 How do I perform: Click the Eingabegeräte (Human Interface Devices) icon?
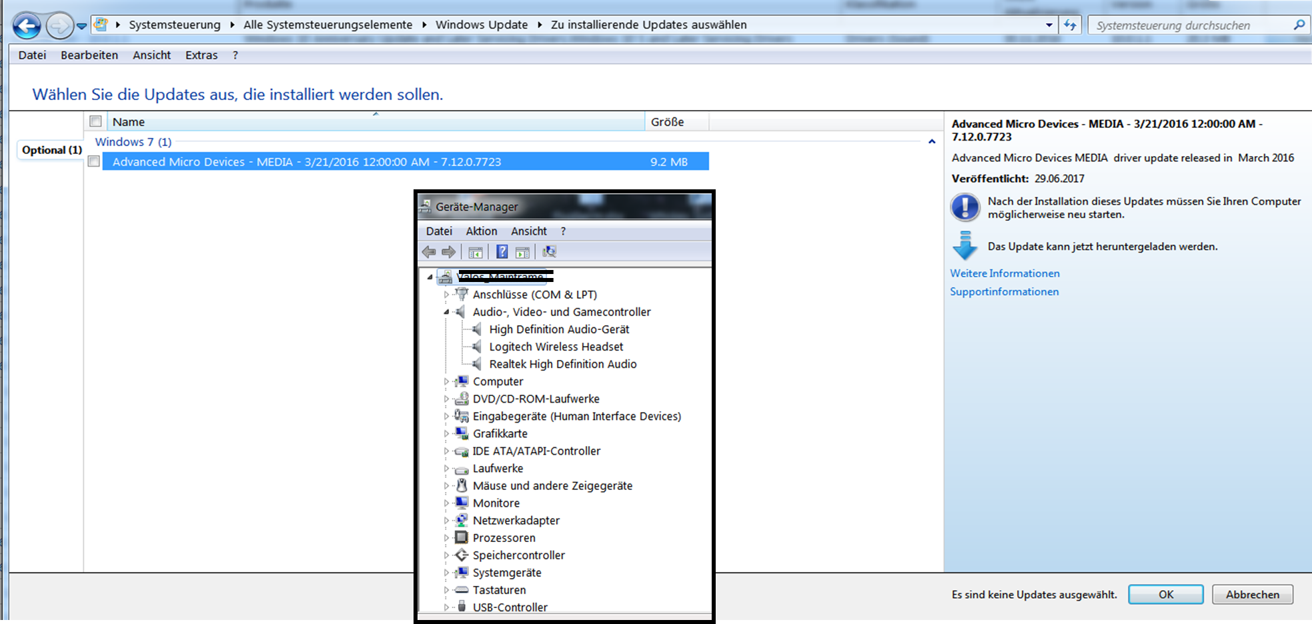pyautogui.click(x=461, y=416)
